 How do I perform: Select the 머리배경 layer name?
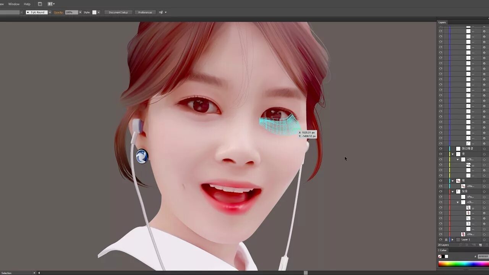(468, 149)
